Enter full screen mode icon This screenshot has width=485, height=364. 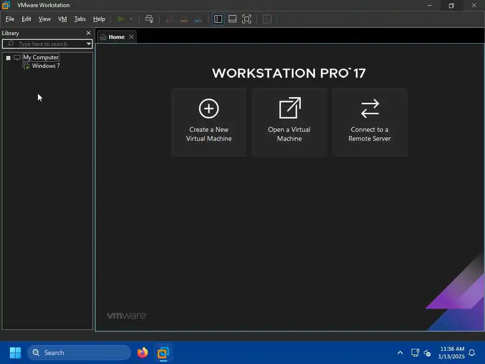tap(247, 19)
